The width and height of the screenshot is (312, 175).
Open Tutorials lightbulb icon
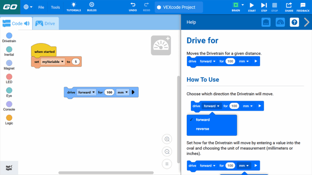[x=74, y=7]
